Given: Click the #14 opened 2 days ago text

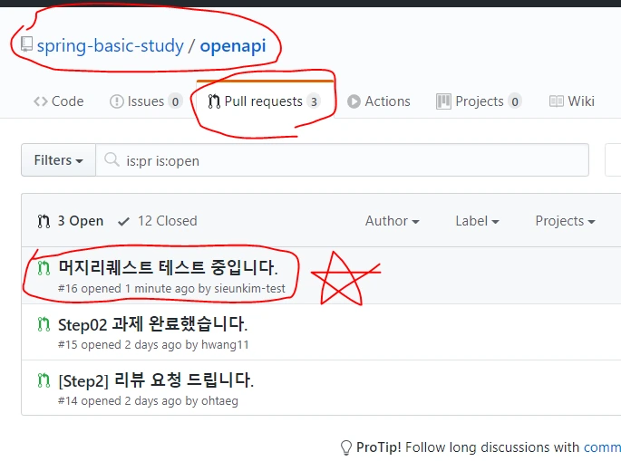Looking at the screenshot, I should 121,401.
